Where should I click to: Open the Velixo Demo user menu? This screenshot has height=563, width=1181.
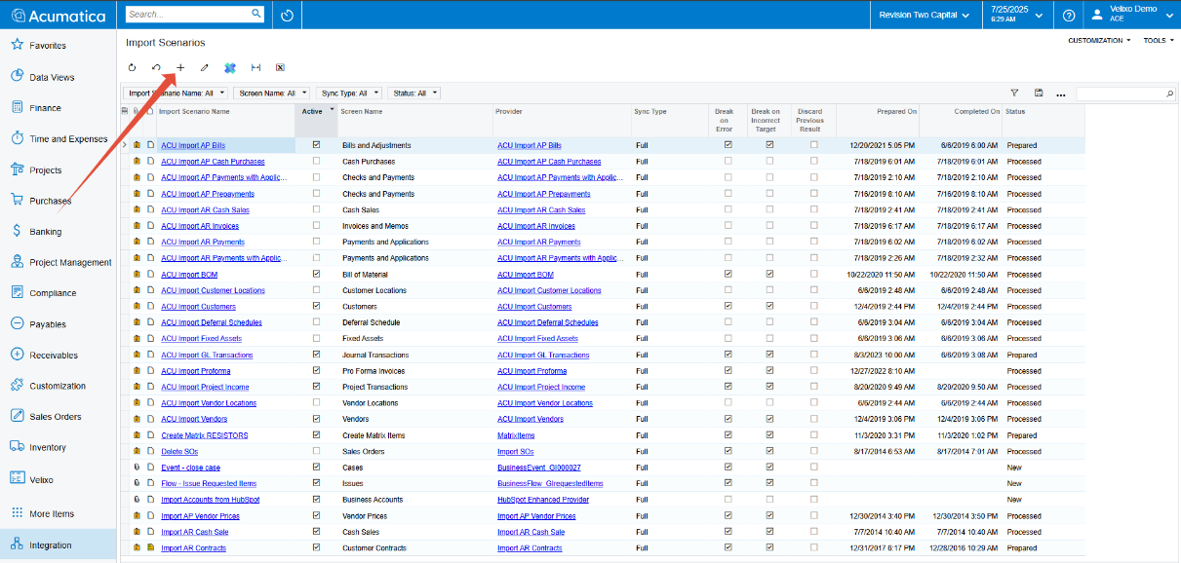click(1132, 16)
